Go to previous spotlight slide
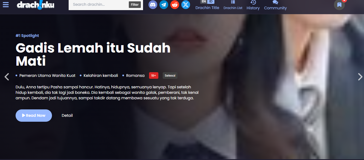 click(7, 77)
